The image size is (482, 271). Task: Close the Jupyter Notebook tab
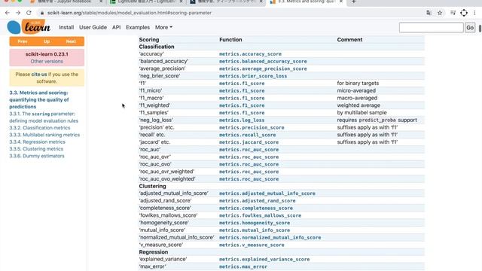[101, 2]
